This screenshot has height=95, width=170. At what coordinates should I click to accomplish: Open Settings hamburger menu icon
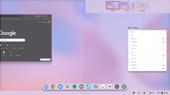coord(130,32)
